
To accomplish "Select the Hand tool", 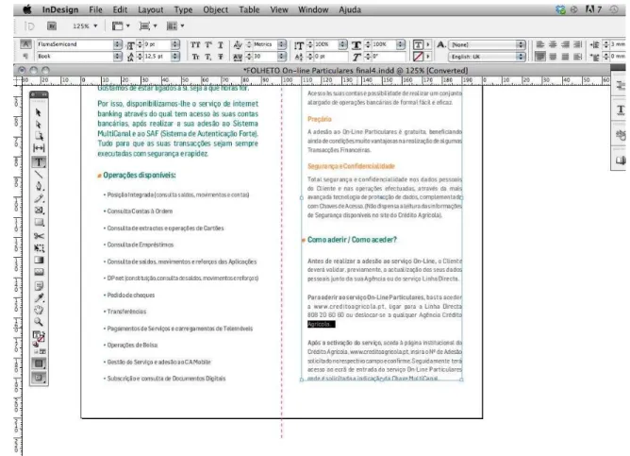I will [x=39, y=310].
